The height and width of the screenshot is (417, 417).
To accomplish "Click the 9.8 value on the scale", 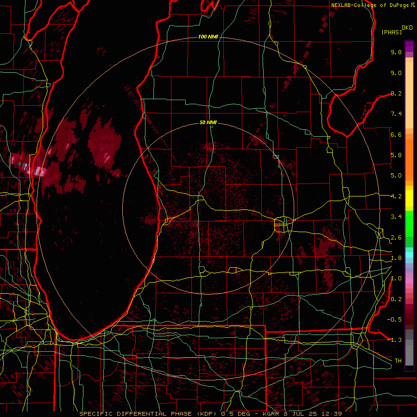I will point(396,52).
